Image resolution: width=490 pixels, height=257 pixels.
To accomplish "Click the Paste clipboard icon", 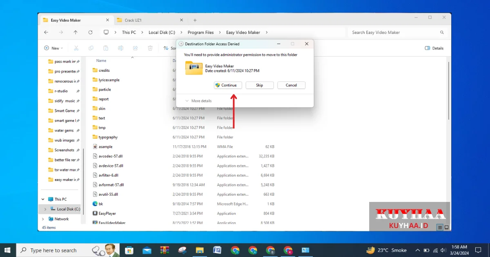I will click(106, 48).
